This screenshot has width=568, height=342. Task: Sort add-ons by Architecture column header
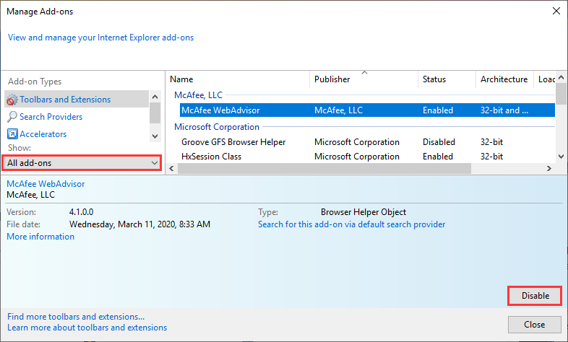click(x=504, y=79)
